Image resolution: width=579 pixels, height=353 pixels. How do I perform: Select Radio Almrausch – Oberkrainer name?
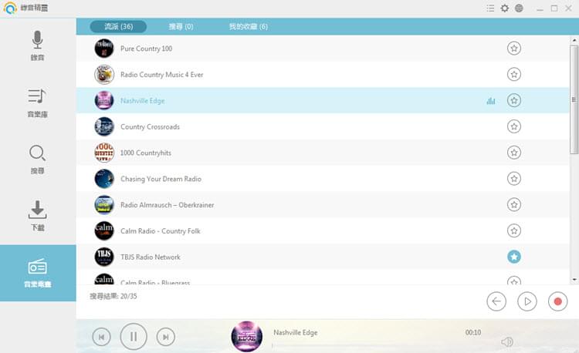[168, 205]
